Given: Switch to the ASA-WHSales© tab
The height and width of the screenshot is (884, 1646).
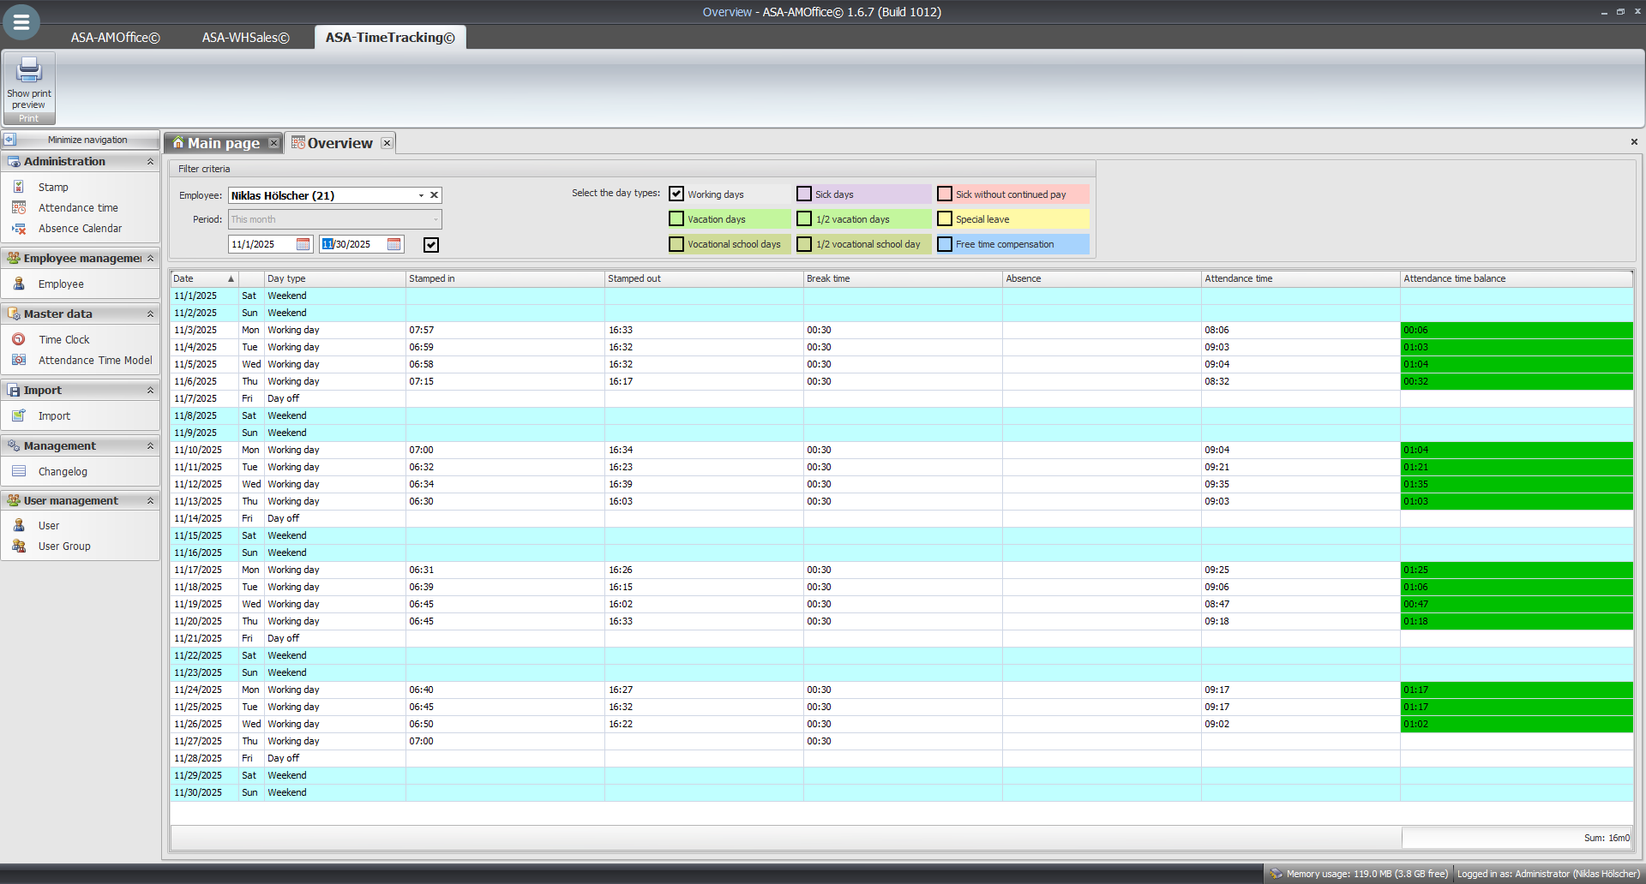Looking at the screenshot, I should tap(245, 38).
